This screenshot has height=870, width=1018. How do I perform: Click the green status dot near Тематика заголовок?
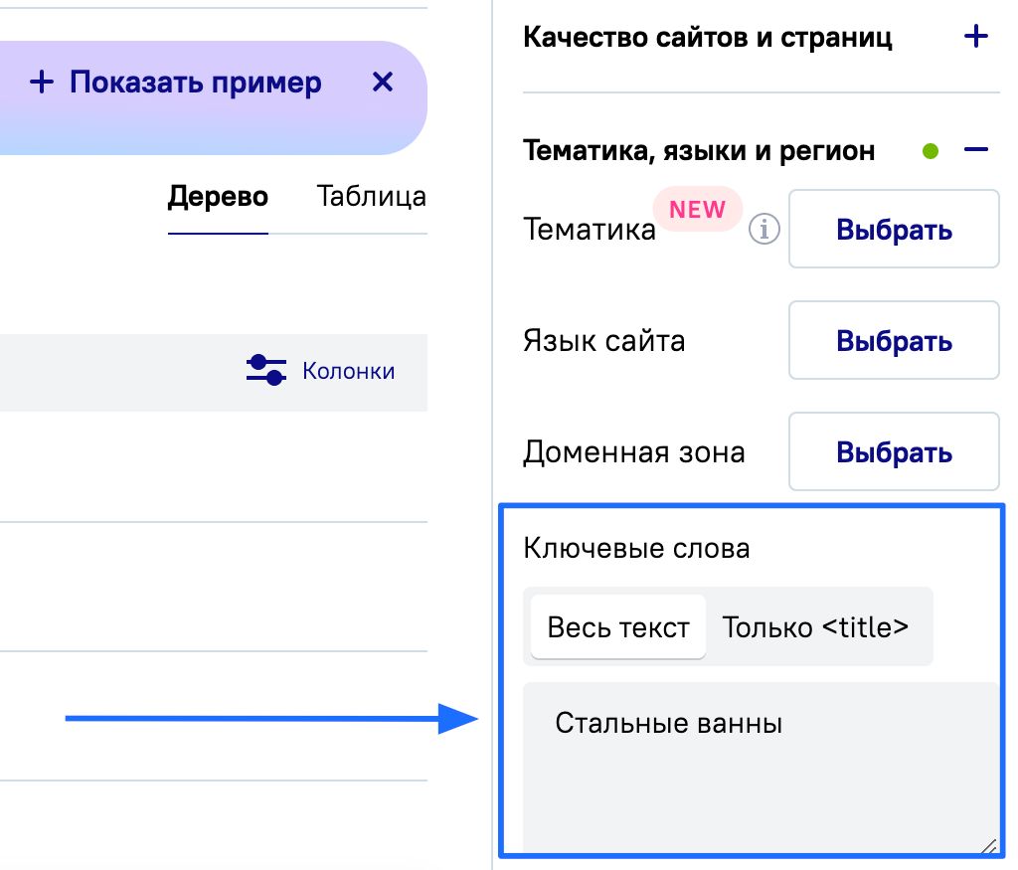929,150
